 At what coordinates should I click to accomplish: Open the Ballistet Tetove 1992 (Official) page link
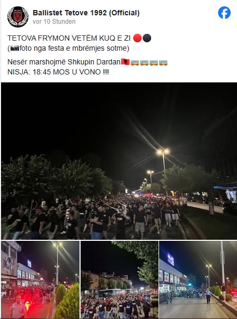[86, 13]
